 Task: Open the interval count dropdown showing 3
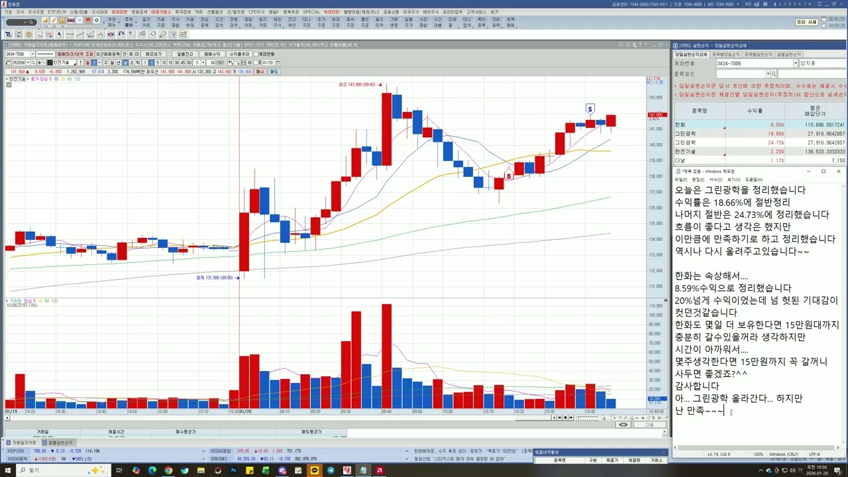[203, 62]
